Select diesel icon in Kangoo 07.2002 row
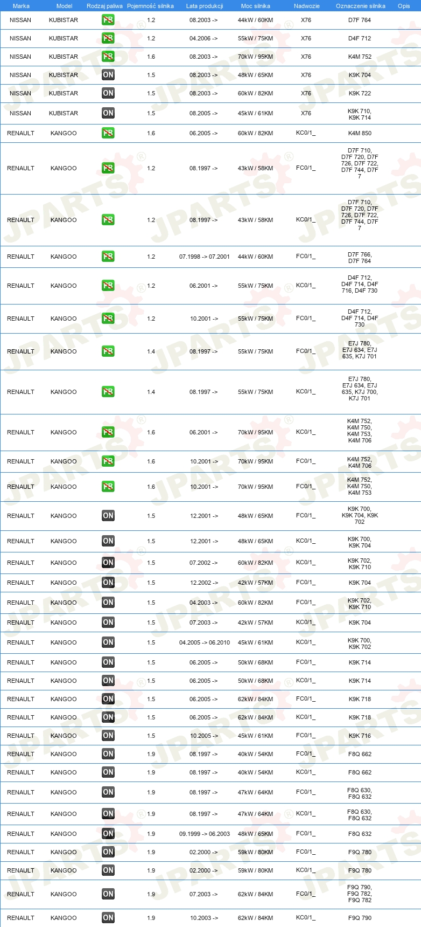Screen dimensions: 421x927 pos(108,563)
